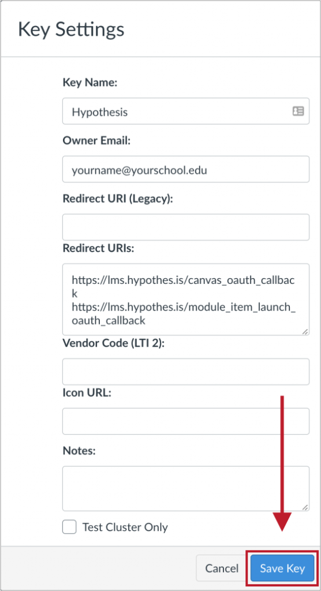Click the 'Key Name:' label
The image size is (321, 591).
pos(90,83)
